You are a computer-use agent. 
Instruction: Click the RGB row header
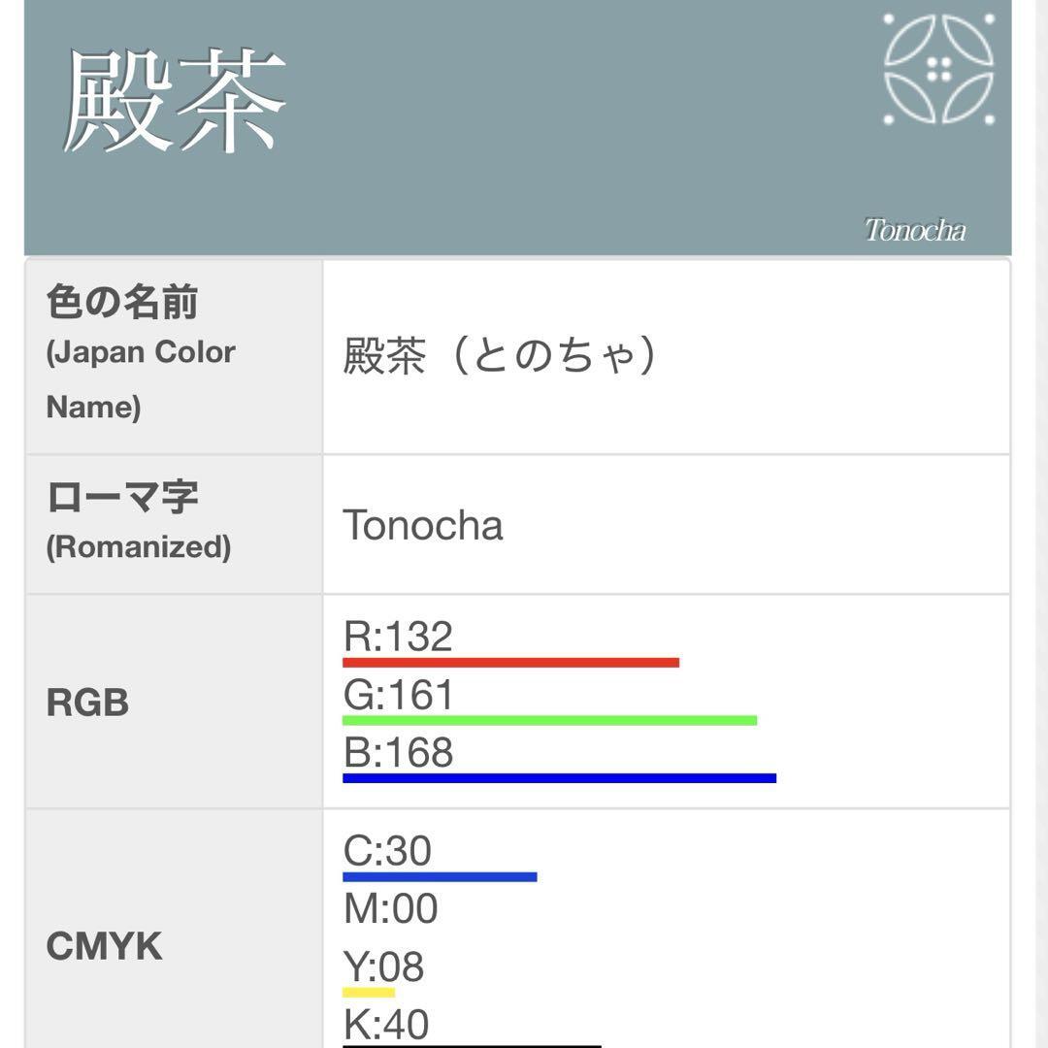point(87,703)
